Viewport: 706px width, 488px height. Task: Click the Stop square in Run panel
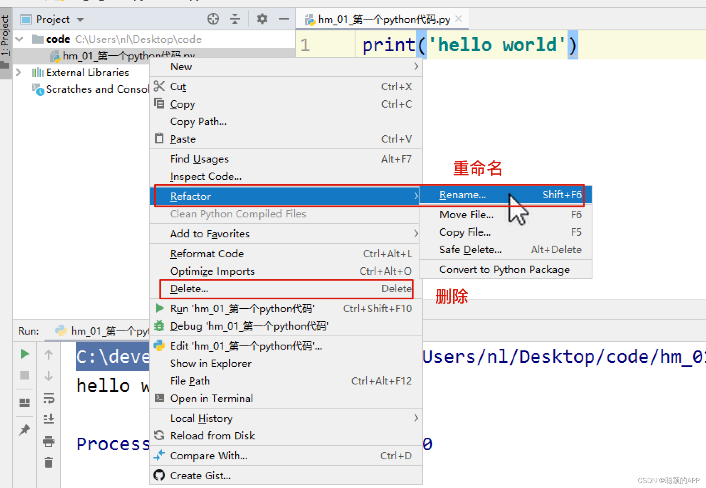pyautogui.click(x=25, y=375)
